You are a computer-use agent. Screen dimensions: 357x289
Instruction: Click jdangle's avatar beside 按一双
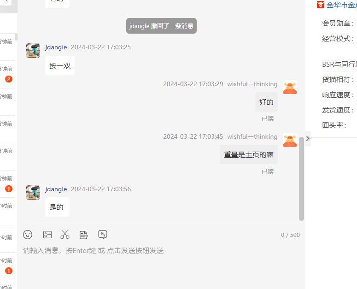tap(33, 50)
